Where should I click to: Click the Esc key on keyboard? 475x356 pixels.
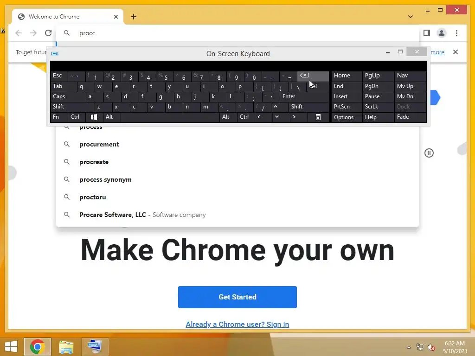tap(59, 76)
